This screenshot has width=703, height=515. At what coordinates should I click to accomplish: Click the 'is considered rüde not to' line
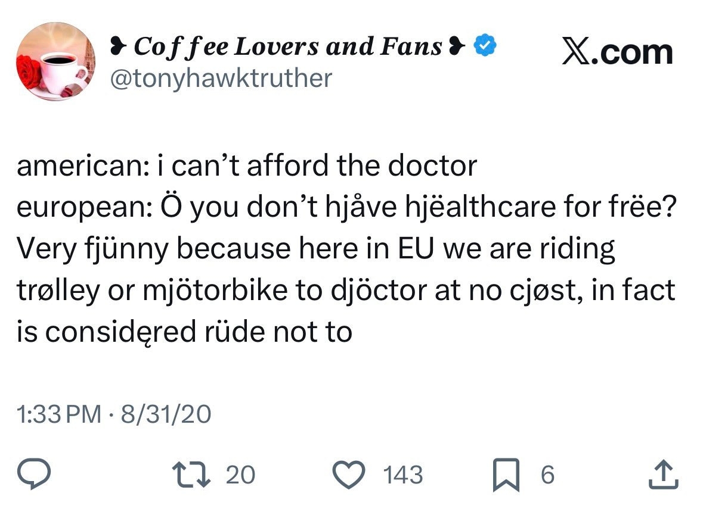pos(184,332)
